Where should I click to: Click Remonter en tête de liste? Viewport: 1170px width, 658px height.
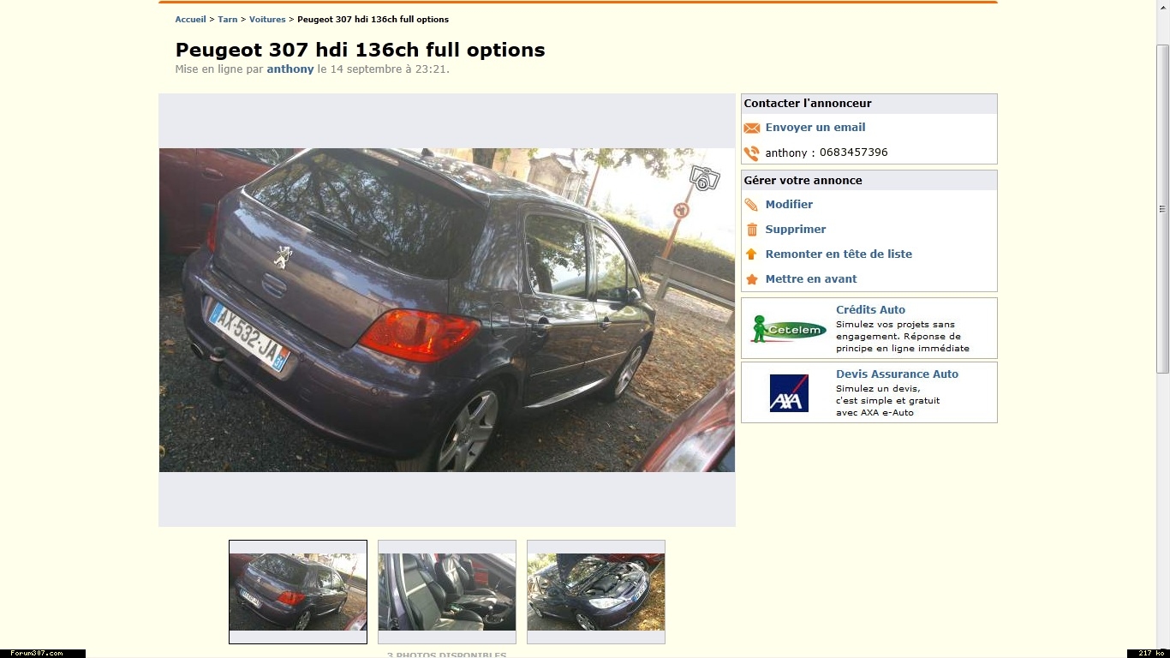coord(839,254)
